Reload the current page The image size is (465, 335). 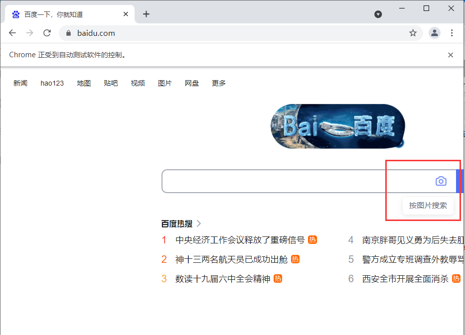[x=47, y=33]
